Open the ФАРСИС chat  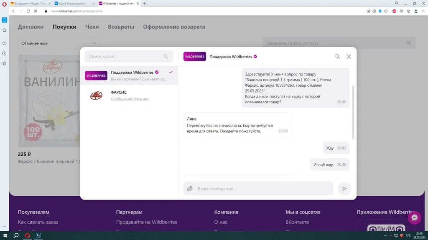(129, 95)
